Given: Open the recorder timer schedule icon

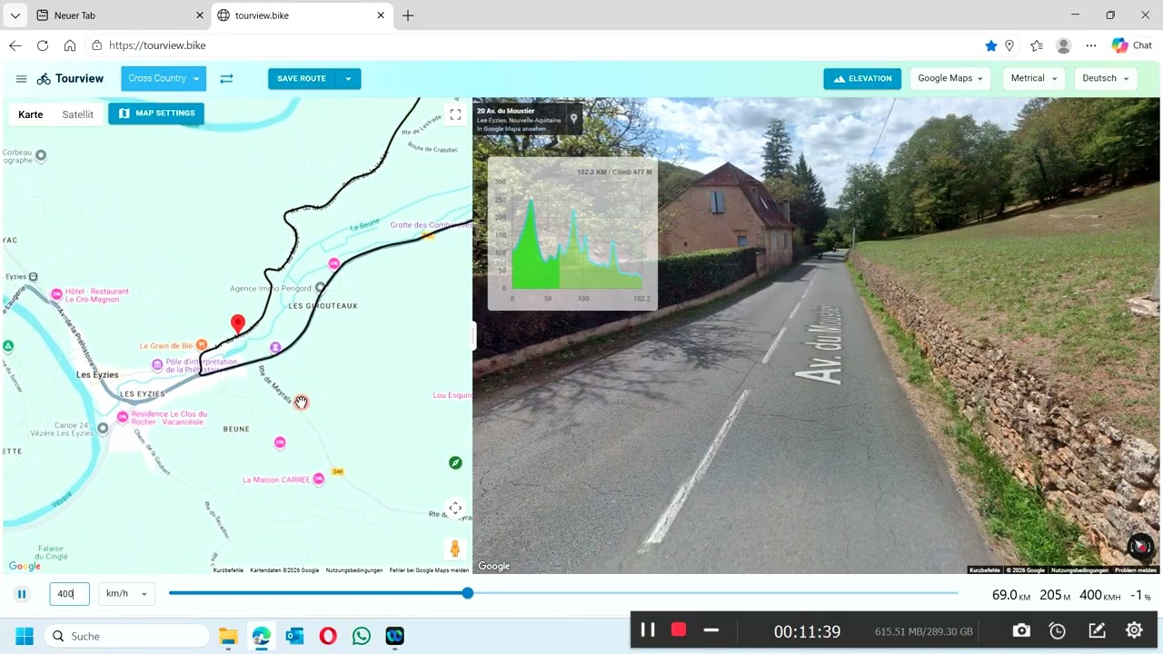Looking at the screenshot, I should click(x=1058, y=630).
